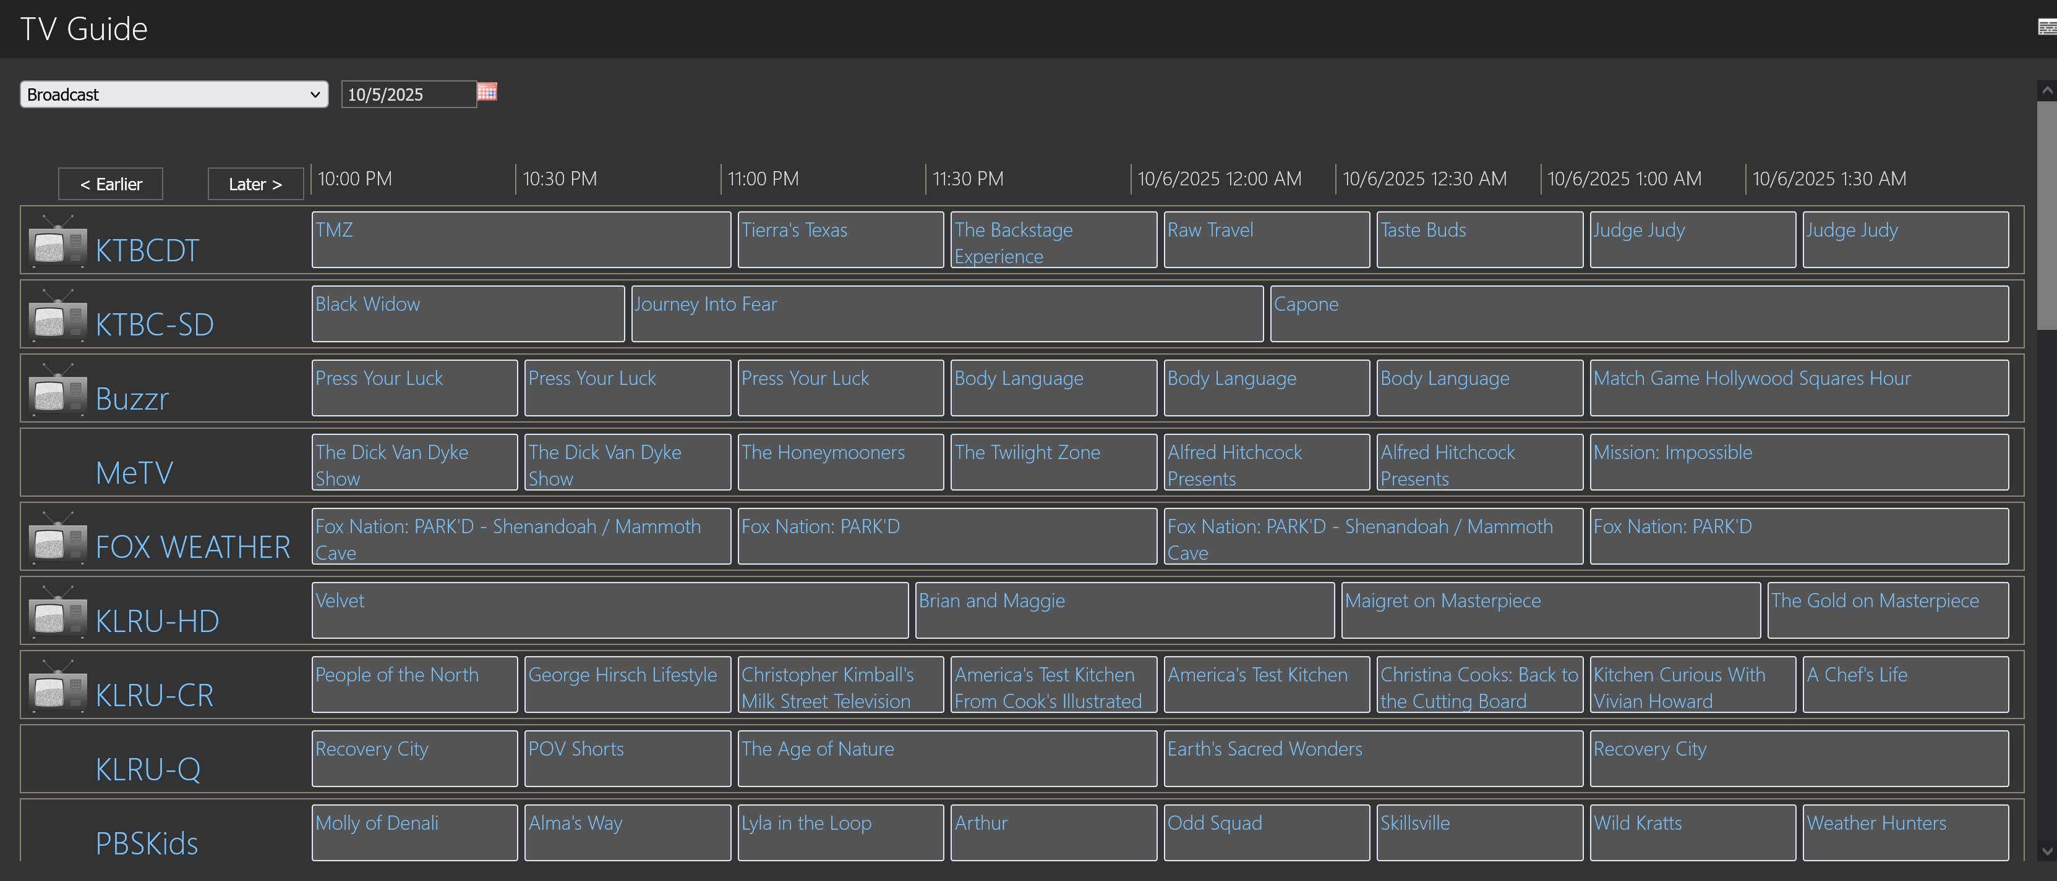
Task: Open the PBSKids channel link
Action: click(147, 843)
